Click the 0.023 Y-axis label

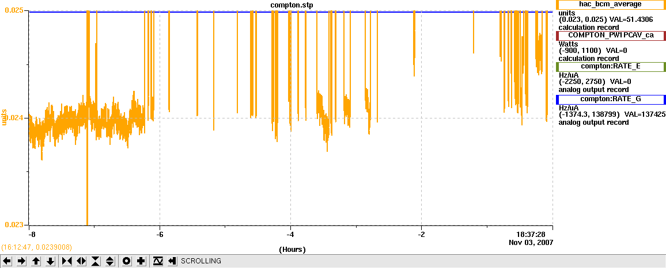pos(14,225)
